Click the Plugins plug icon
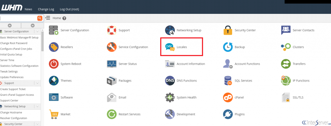The height and width of the screenshot is (126, 331). [228, 114]
